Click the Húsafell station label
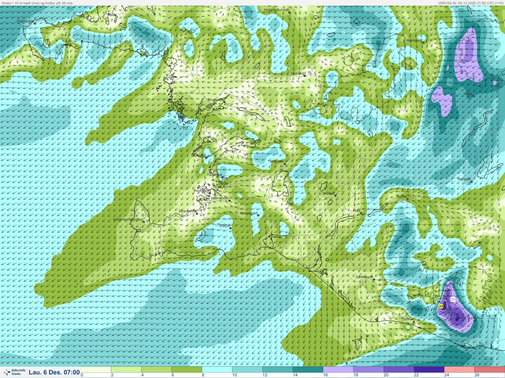Image resolution: width=505 pixels, height=378 pixels. 298,73
